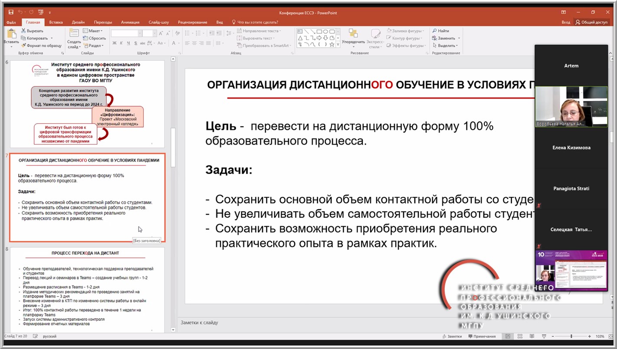Click the Общий доступ (Share) button
Screen dimensions: 617x349
591,22
